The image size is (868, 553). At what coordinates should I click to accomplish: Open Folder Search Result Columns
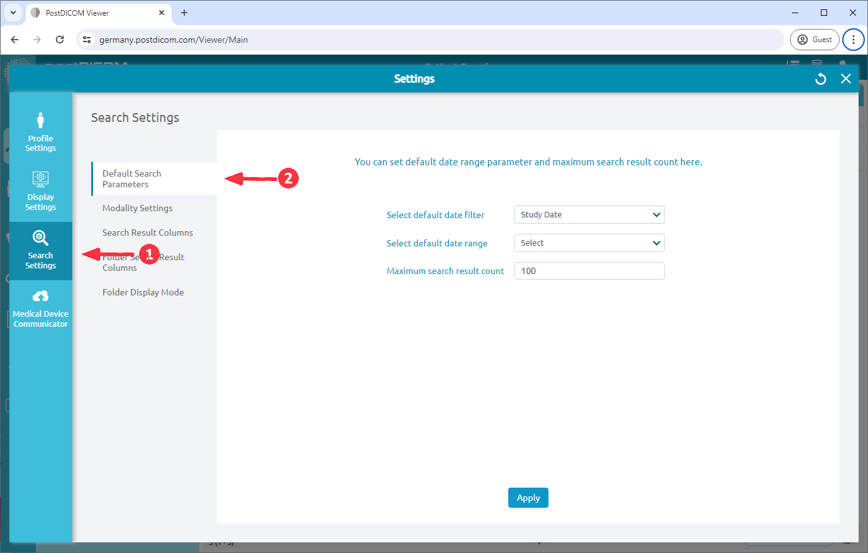pyautogui.click(x=143, y=261)
